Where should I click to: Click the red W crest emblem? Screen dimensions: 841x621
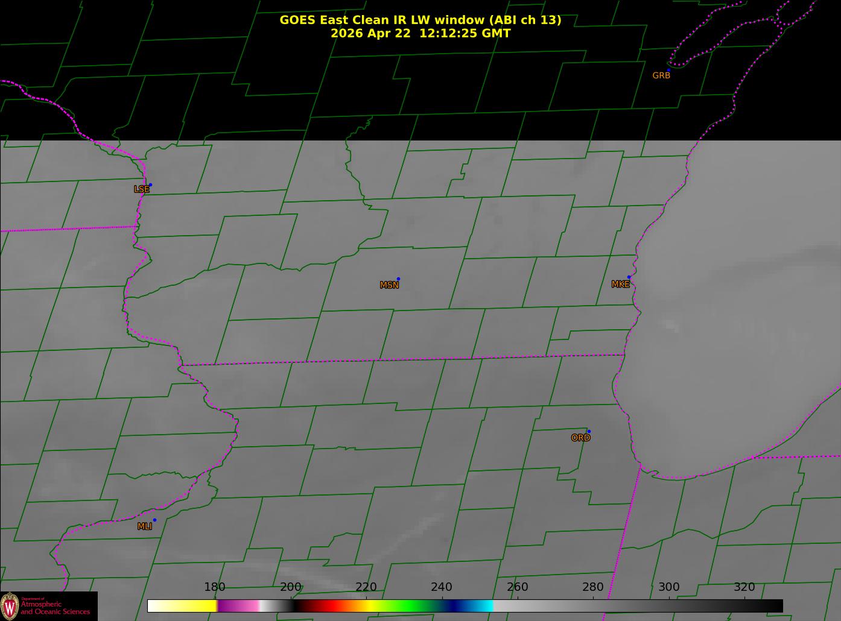coord(10,606)
